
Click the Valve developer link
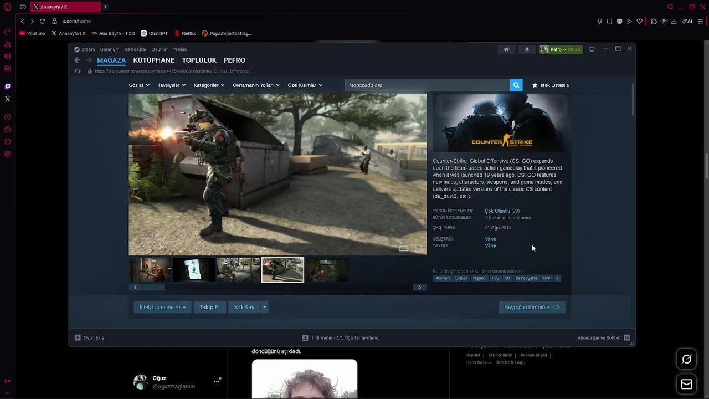(x=490, y=239)
